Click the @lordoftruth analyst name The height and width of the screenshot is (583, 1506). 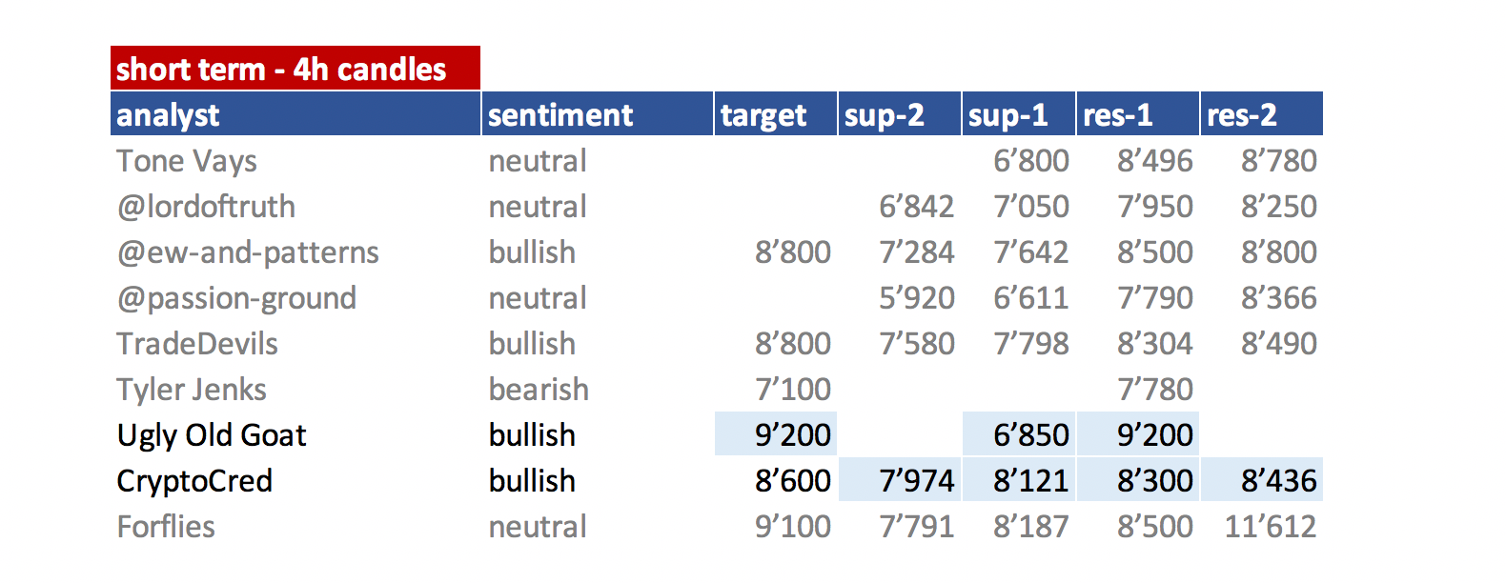pyautogui.click(x=206, y=207)
